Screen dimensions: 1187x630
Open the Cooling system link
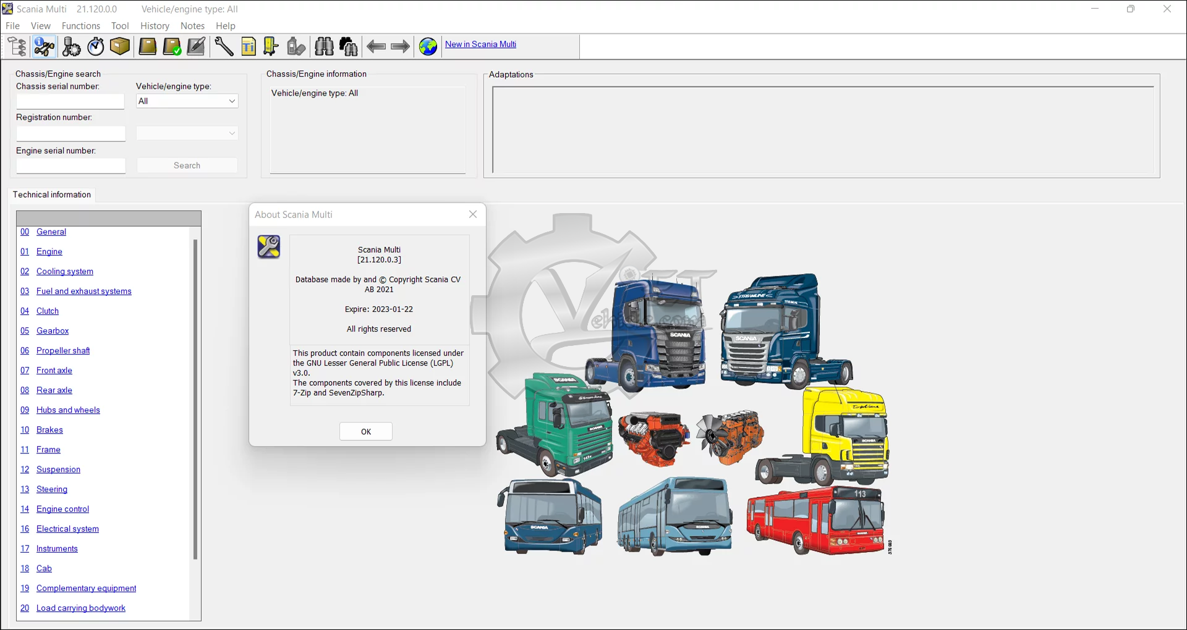[65, 271]
